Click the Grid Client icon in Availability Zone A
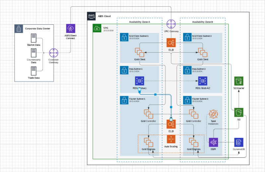The height and width of the screenshot is (172, 265). pyautogui.click(x=139, y=52)
